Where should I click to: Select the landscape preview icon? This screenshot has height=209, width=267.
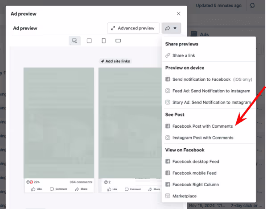tap(118, 41)
